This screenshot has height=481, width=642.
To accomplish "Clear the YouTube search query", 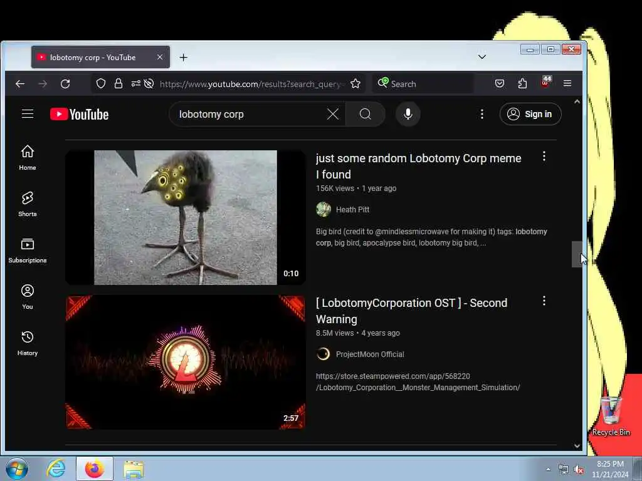I will click(x=333, y=114).
